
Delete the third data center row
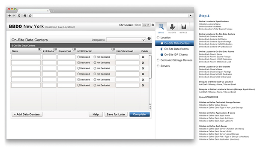[x=143, y=68]
